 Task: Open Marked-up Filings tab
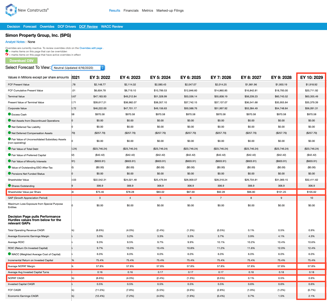point(170,11)
